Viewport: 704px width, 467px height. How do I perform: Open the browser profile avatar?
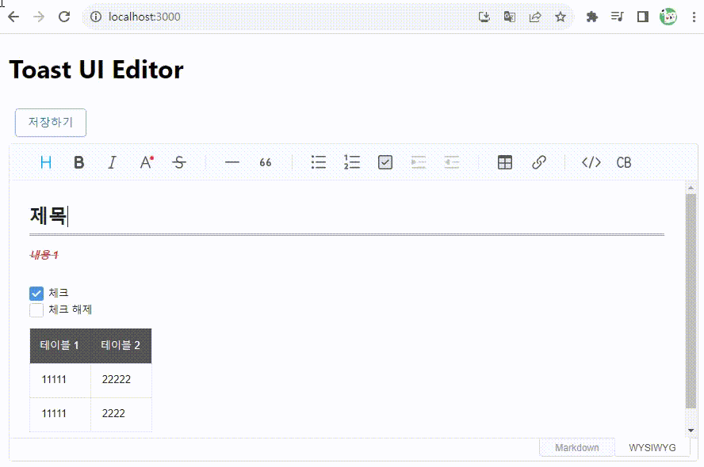[668, 17]
